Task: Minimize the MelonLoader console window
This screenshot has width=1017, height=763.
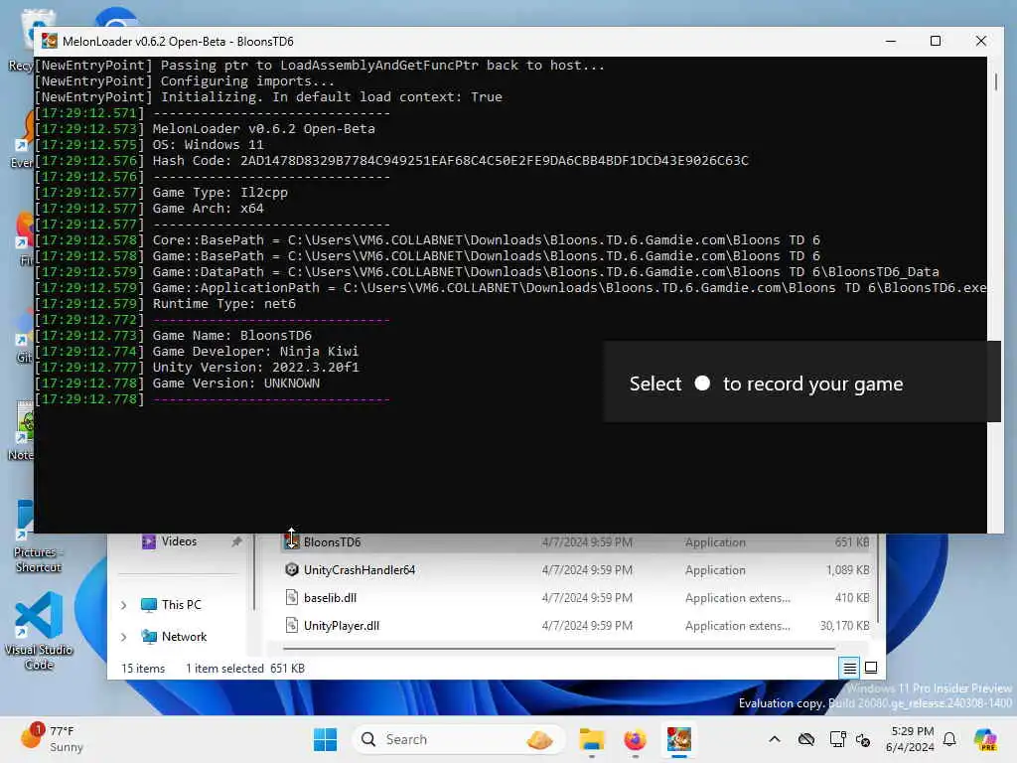Action: 891,41
